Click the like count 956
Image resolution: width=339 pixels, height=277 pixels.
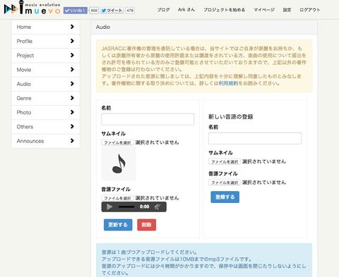pos(94,11)
